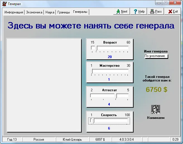Screen dimensions: 183x144
Task: Click the Pass button with computer icon
Action: point(156,11)
